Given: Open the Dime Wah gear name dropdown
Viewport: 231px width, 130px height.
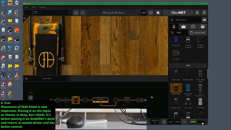Looking at the screenshot, I should pyautogui.click(x=47, y=79).
